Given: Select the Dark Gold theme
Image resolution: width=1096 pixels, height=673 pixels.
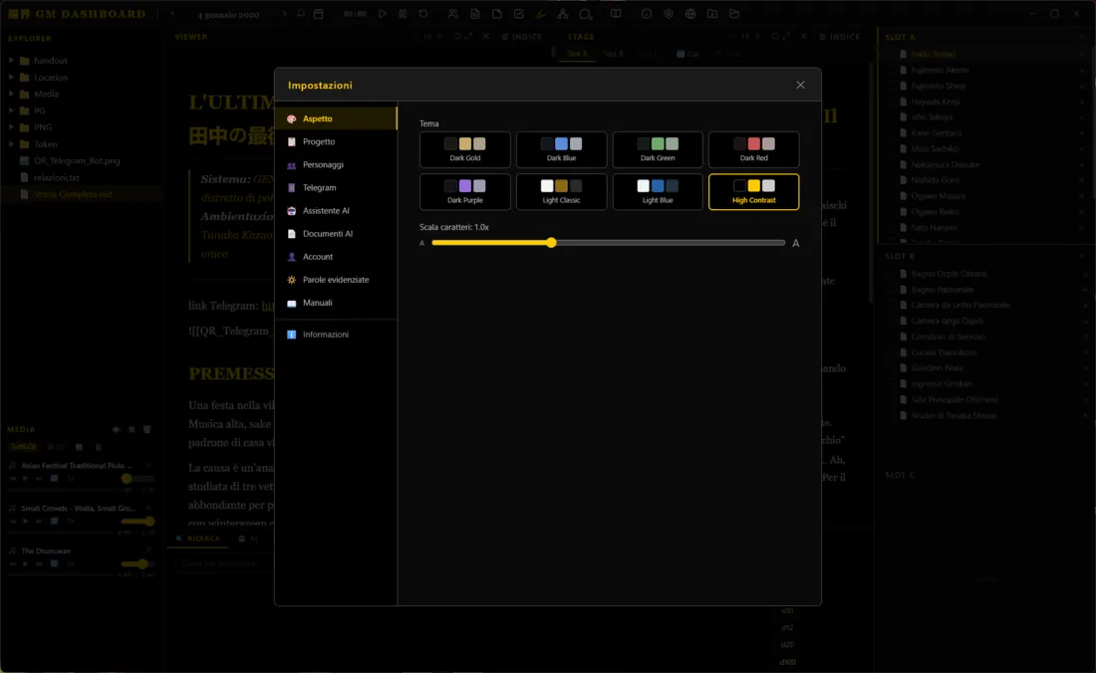Looking at the screenshot, I should click(465, 149).
